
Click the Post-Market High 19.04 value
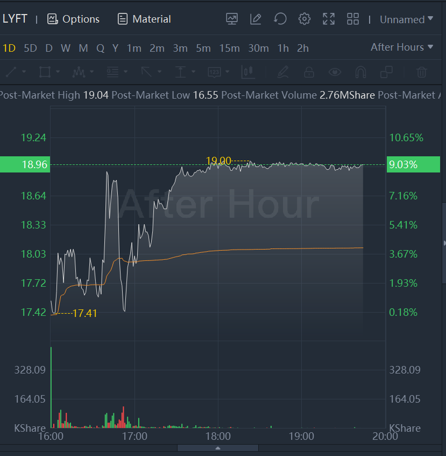pyautogui.click(x=96, y=95)
